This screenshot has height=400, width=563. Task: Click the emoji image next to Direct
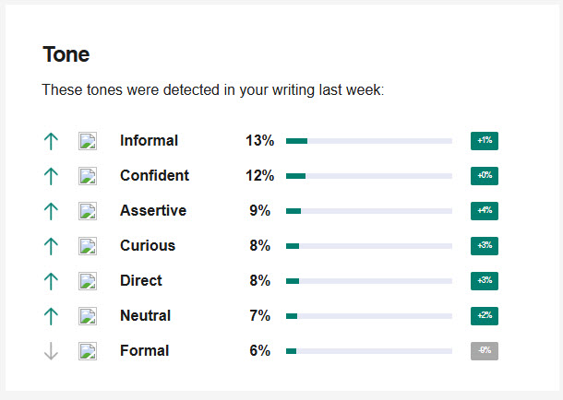88,281
